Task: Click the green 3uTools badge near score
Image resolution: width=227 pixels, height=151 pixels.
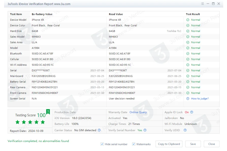Action: (48, 111)
